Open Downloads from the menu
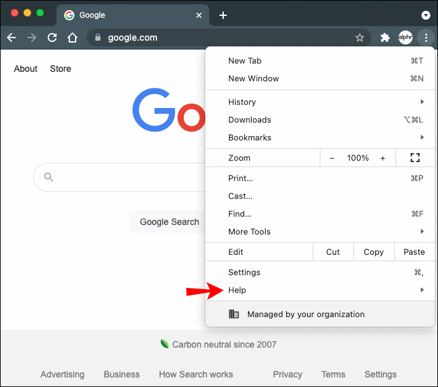 pos(320,119)
